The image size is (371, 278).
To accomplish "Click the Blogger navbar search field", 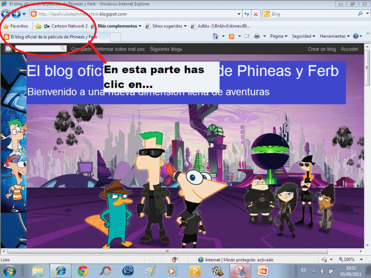I will [x=40, y=49].
